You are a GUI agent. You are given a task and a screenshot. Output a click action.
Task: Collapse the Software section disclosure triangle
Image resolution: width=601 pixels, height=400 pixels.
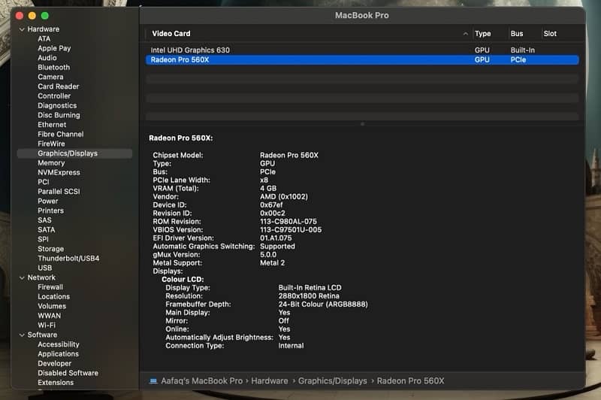22,335
